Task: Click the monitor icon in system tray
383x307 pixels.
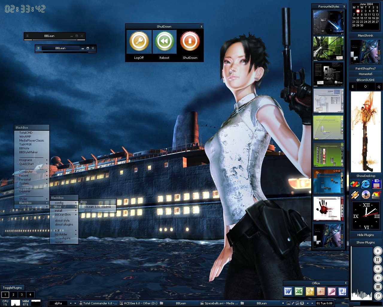Action: pos(288,303)
